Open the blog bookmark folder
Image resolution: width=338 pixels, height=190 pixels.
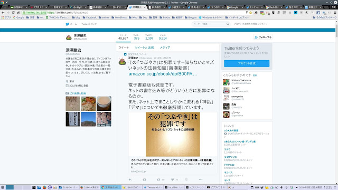pos(76,17)
